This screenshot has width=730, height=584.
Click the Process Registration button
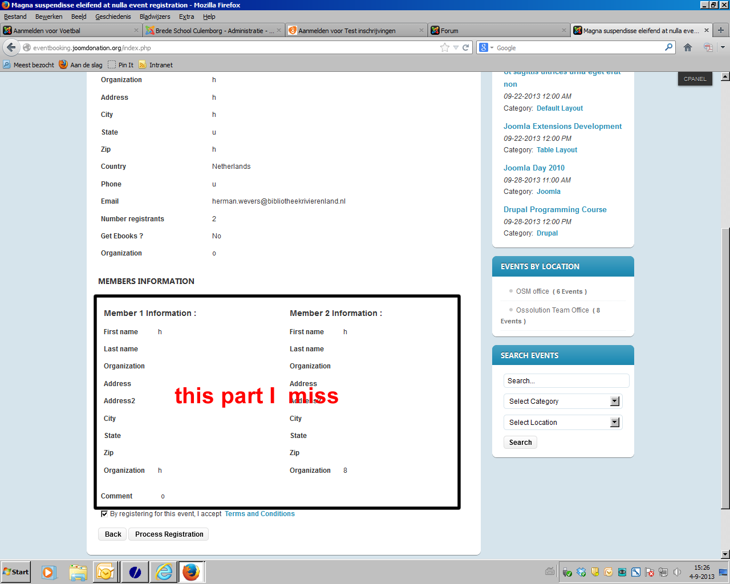[x=169, y=534]
